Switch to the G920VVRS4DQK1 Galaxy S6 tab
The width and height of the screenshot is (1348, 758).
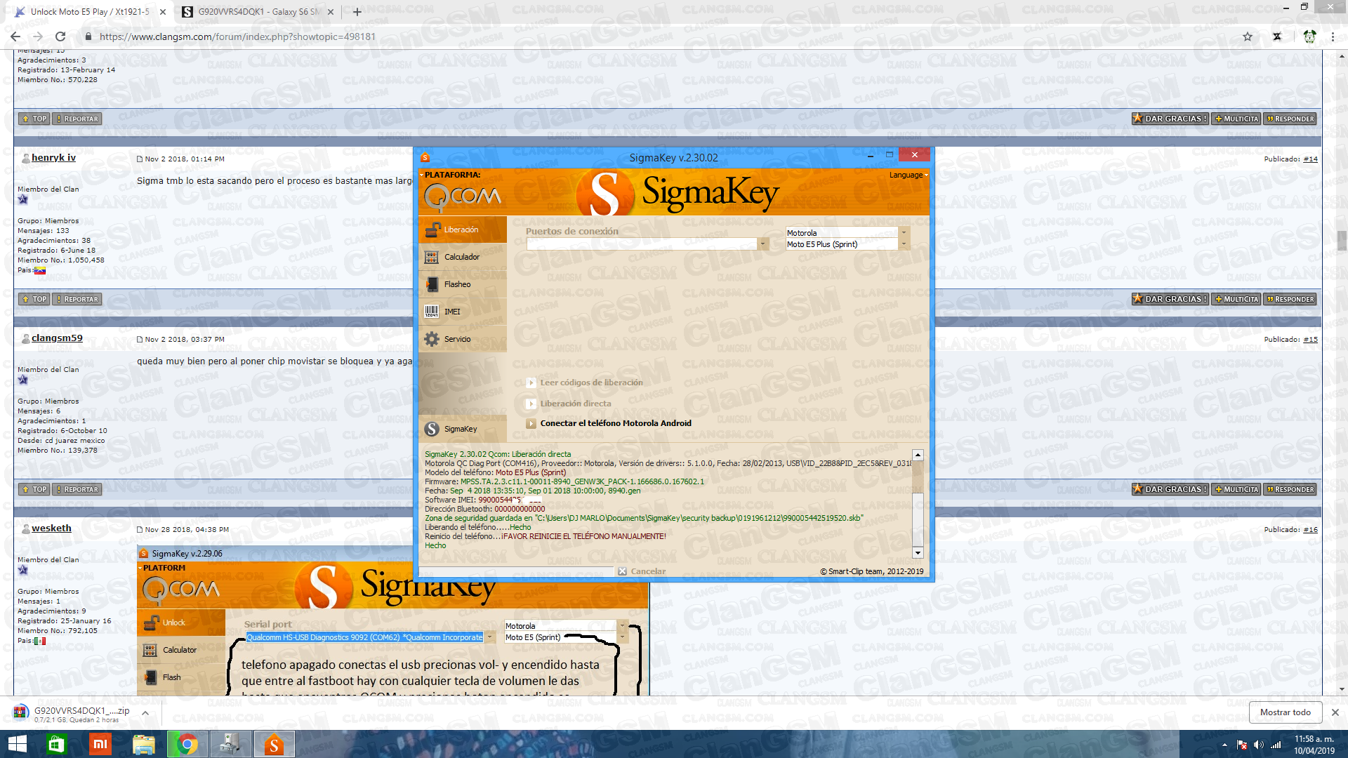(258, 12)
